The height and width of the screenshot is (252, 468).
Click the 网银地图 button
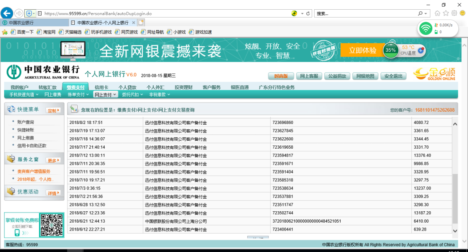click(365, 76)
